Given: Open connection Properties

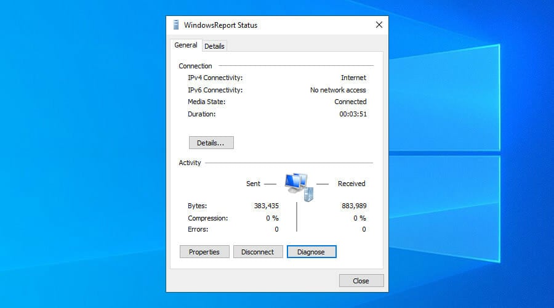Looking at the screenshot, I should pos(204,252).
